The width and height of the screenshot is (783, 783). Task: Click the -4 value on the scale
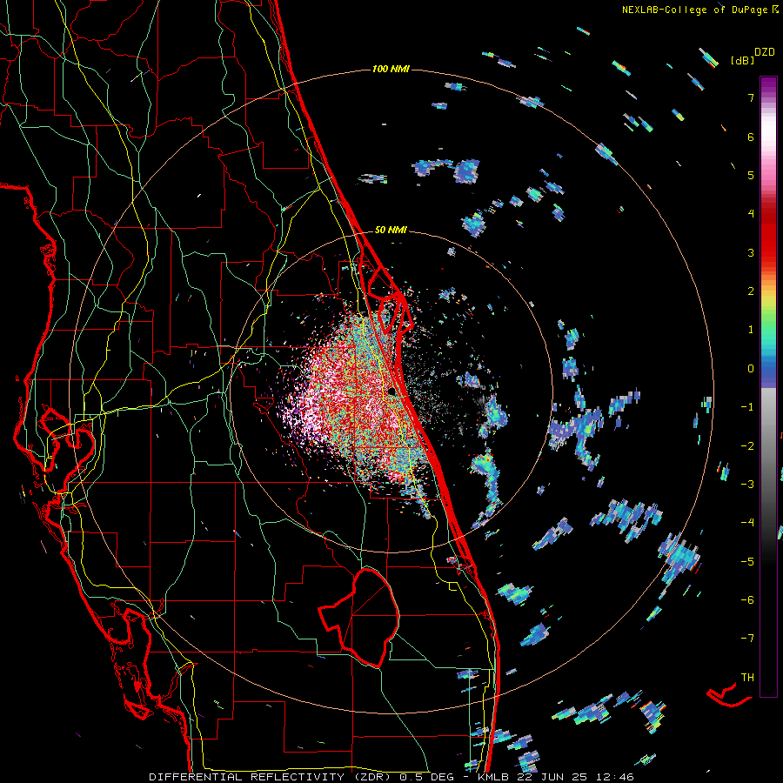[x=747, y=522]
